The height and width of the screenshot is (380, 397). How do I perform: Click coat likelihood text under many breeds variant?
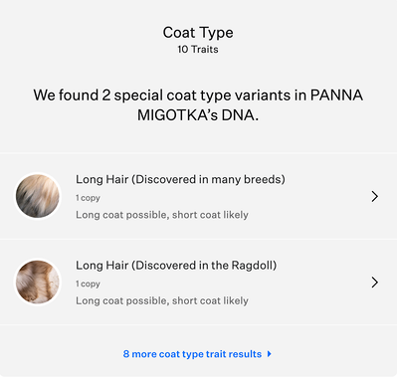pyautogui.click(x=162, y=215)
